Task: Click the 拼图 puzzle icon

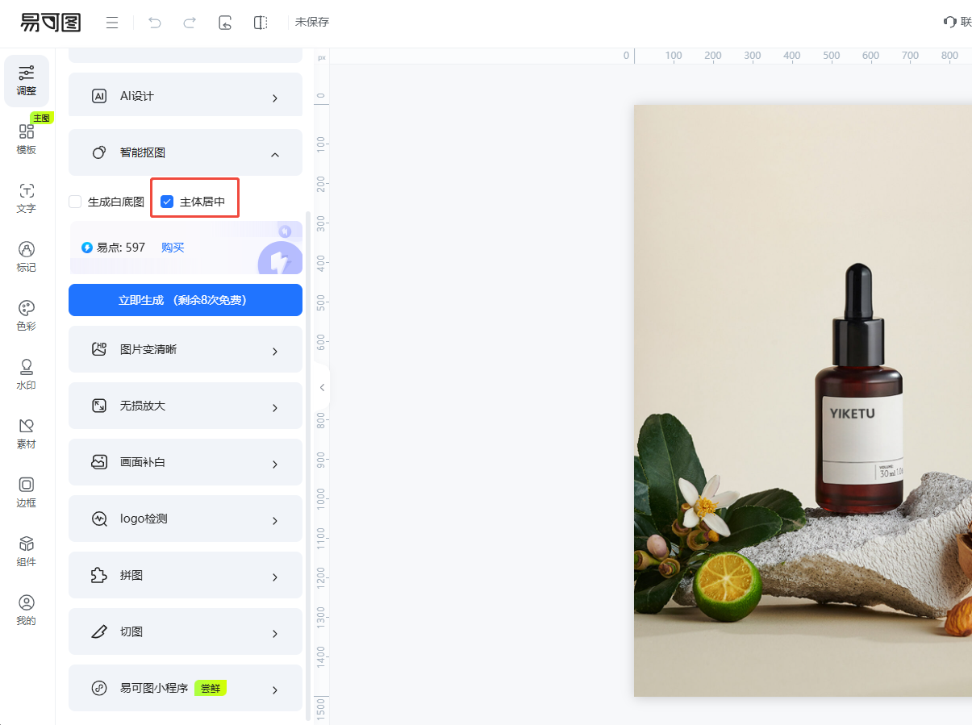Action: [99, 576]
